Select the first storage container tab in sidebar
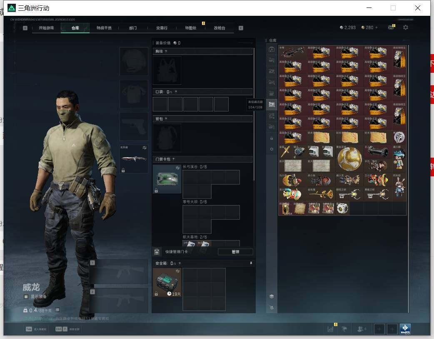Viewport: 434px width, 339px height. [x=272, y=49]
